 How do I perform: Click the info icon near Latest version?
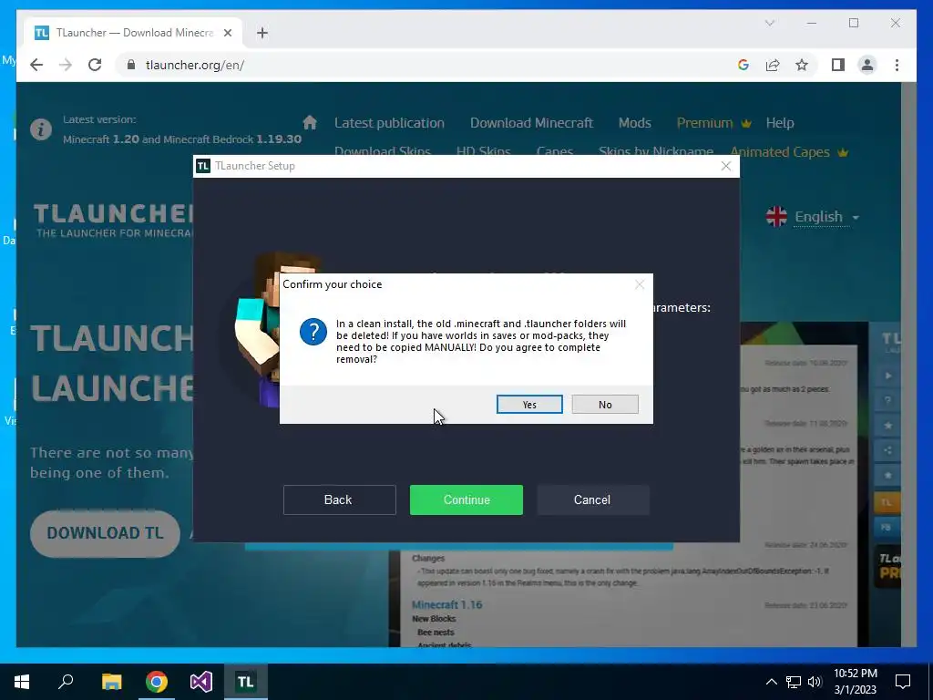click(41, 129)
